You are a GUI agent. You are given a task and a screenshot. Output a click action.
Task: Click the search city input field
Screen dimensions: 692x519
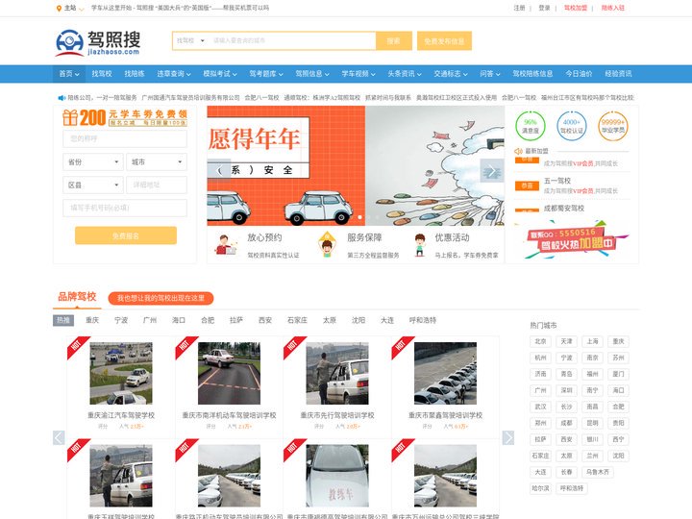point(292,40)
